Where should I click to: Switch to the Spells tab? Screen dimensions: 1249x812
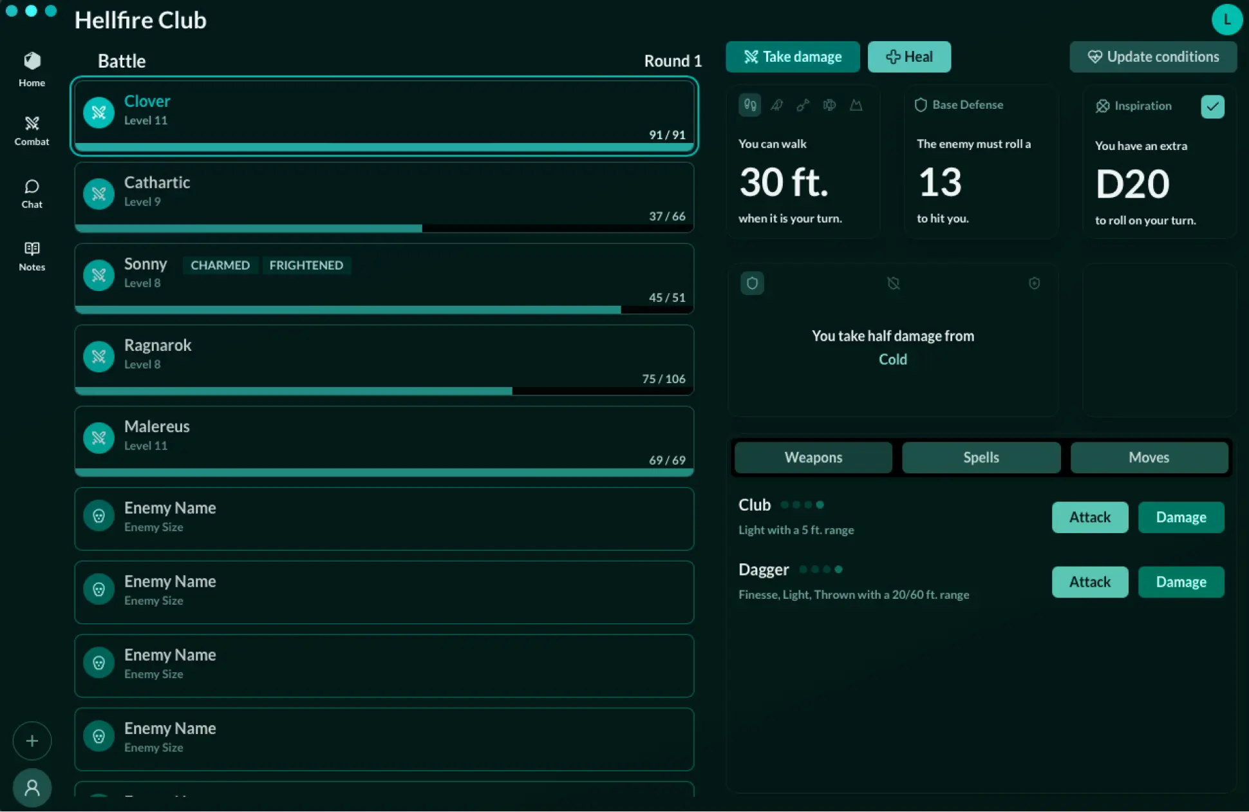[981, 457]
